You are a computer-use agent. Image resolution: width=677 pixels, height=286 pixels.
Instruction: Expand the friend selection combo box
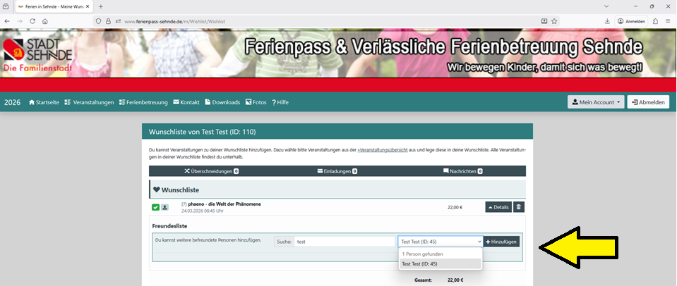click(440, 242)
